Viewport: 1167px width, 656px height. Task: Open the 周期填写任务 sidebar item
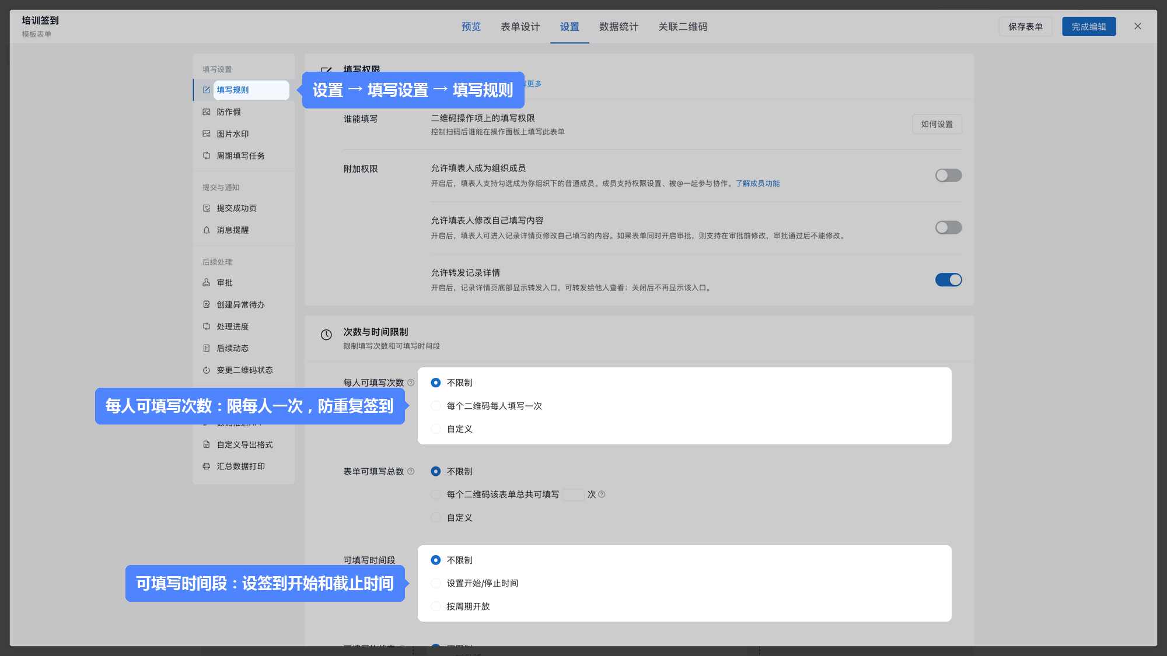(x=244, y=156)
